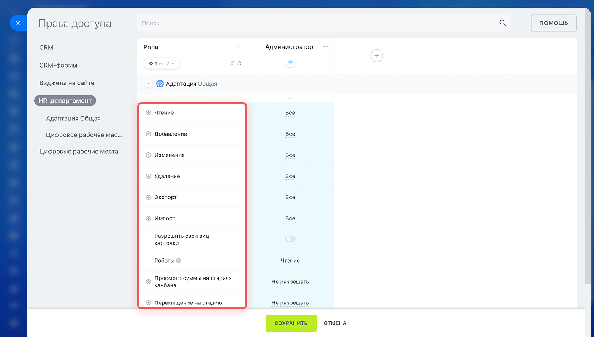Click the green Сохранить button
The width and height of the screenshot is (594, 337).
pos(291,323)
